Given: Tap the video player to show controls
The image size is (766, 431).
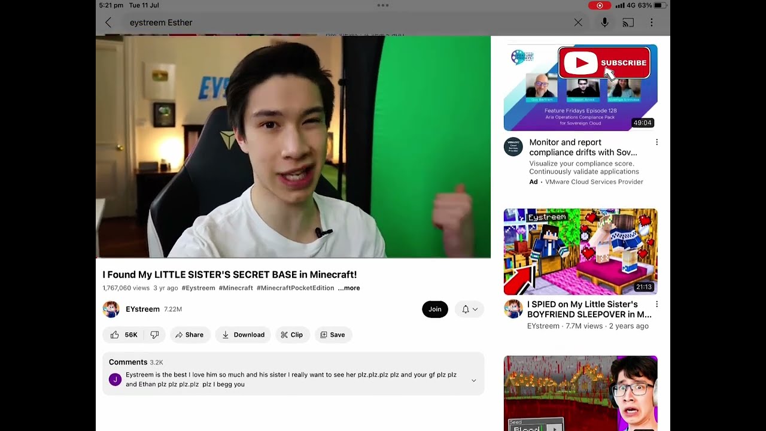Looking at the screenshot, I should (293, 147).
